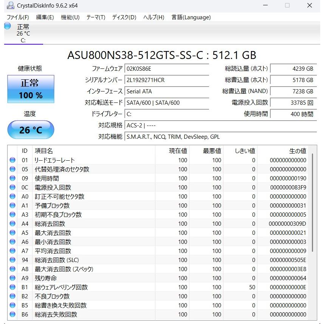Click status orb for row B6 総消去失敗回数

pos(12,314)
